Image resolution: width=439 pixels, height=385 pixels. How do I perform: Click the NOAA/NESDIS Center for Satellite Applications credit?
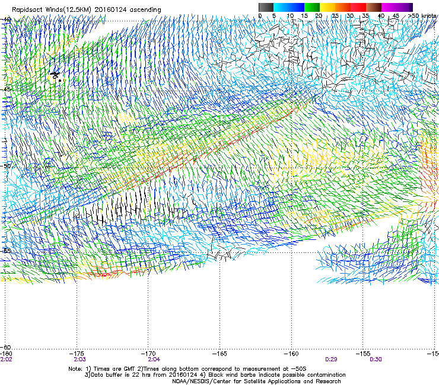tap(256, 381)
